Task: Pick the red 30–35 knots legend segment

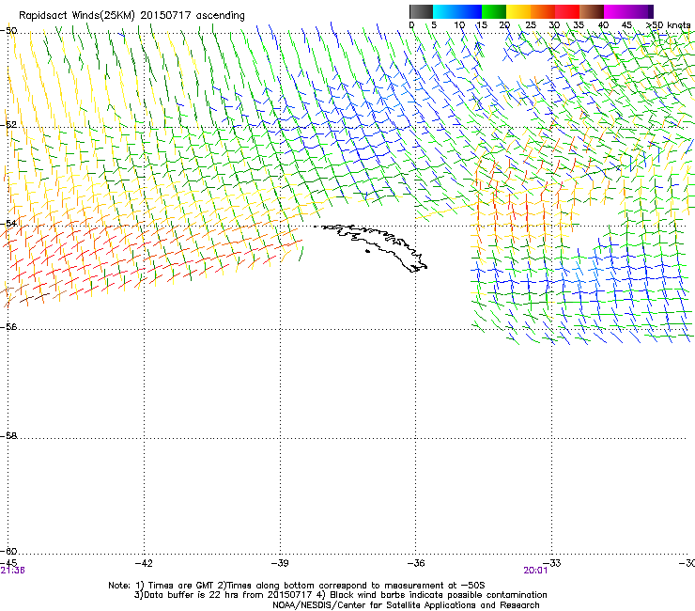Action: click(567, 11)
